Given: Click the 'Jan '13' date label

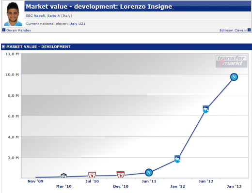Looking at the screenshot, I should [x=234, y=186].
